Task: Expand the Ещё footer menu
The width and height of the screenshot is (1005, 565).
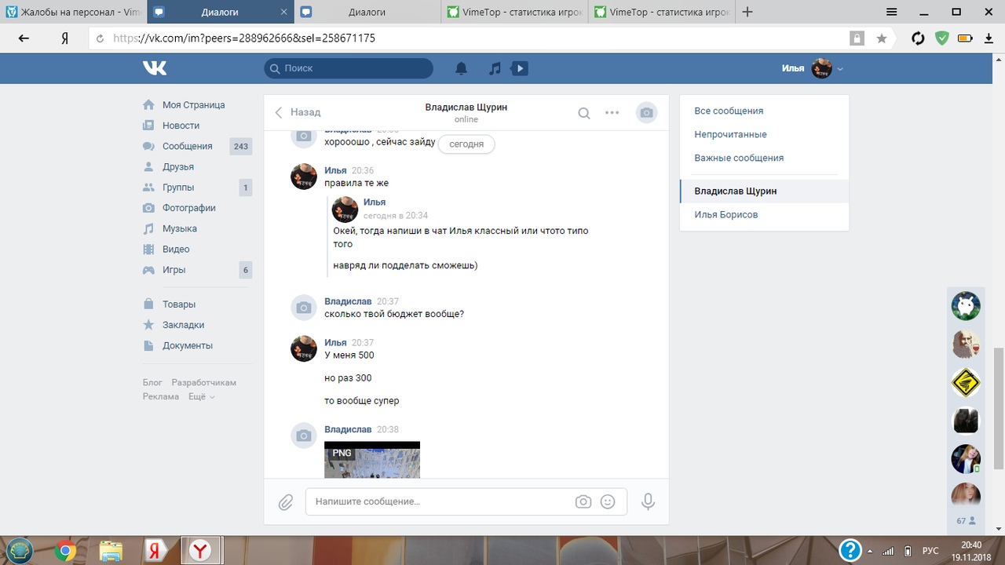Action: [201, 397]
